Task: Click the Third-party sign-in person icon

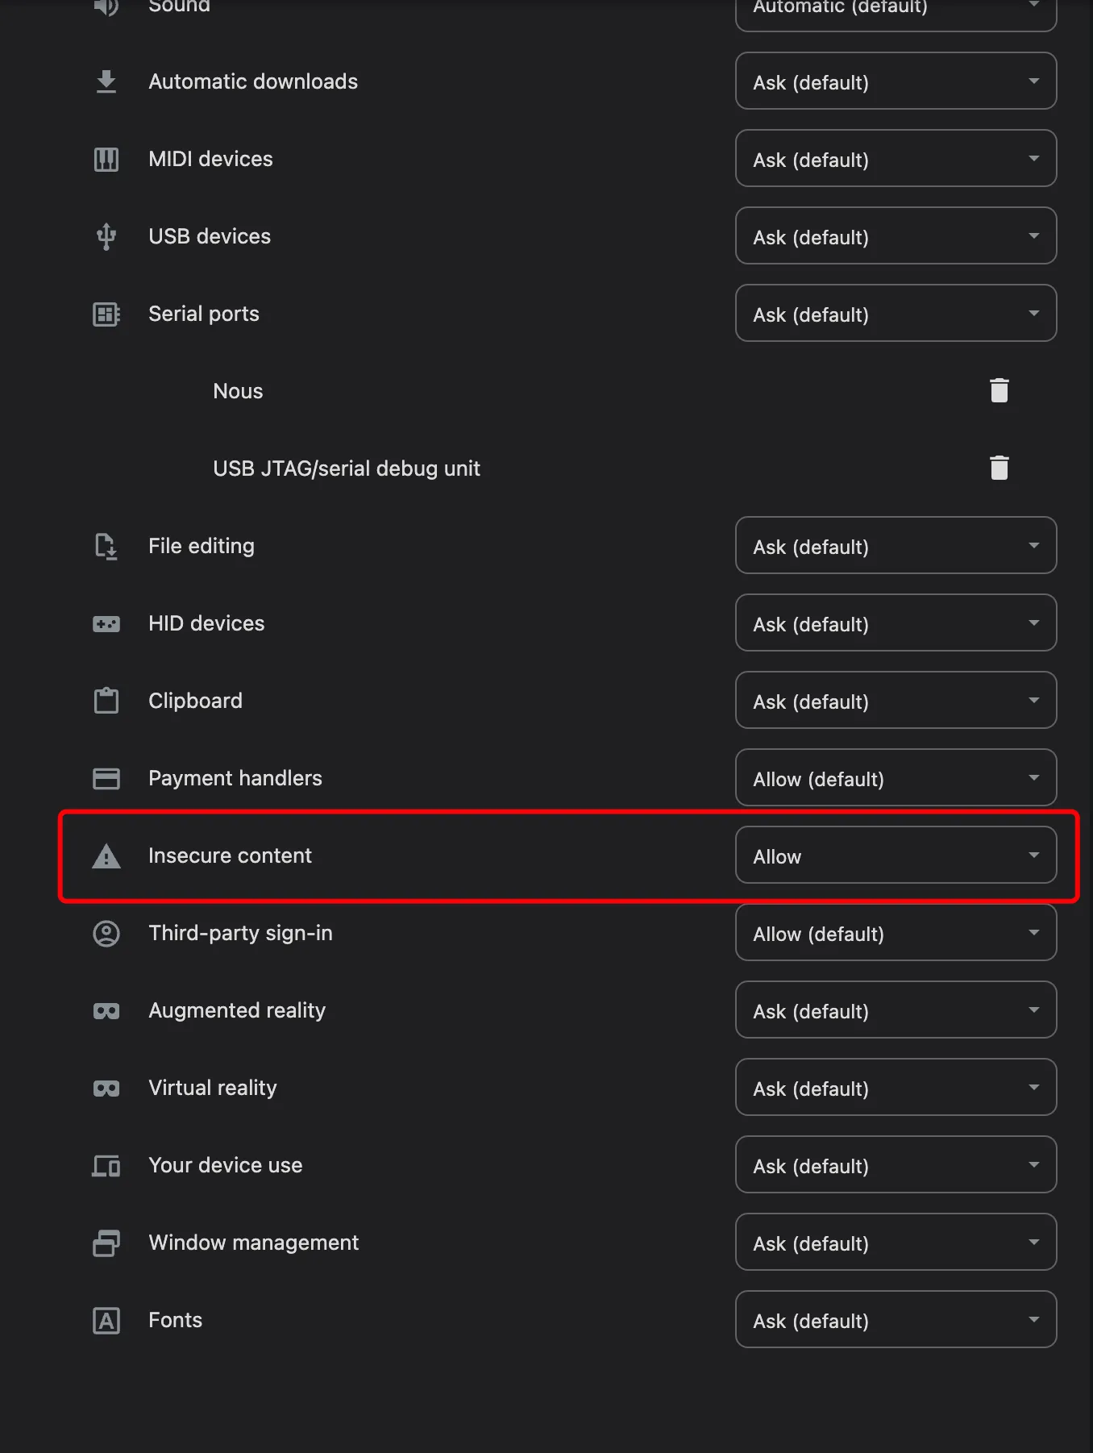Action: (106, 933)
